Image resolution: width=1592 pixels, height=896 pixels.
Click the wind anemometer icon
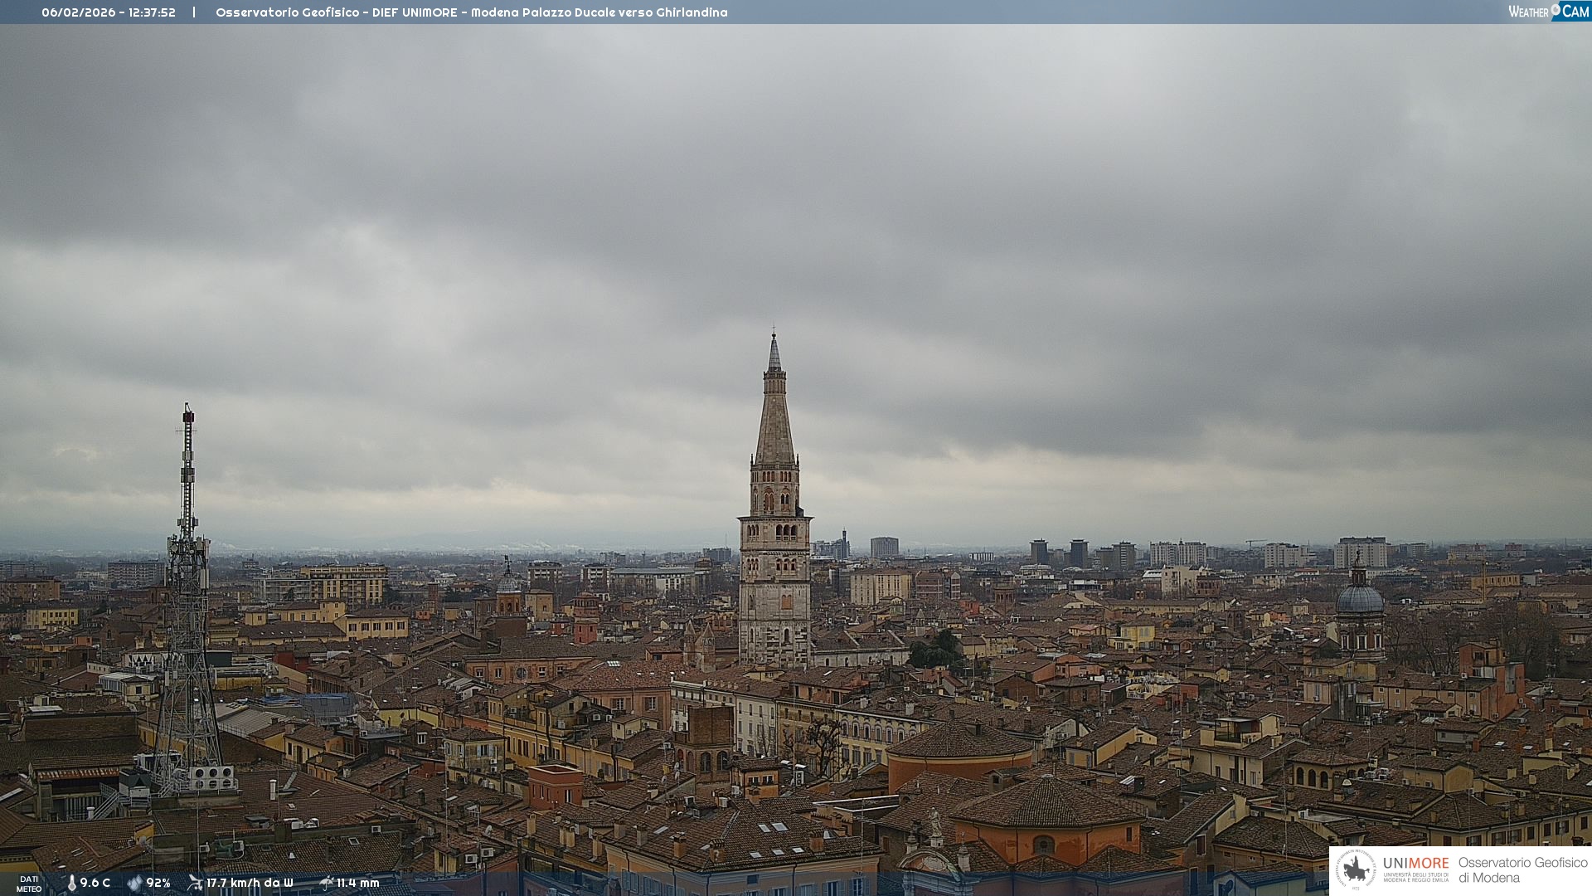(x=195, y=883)
